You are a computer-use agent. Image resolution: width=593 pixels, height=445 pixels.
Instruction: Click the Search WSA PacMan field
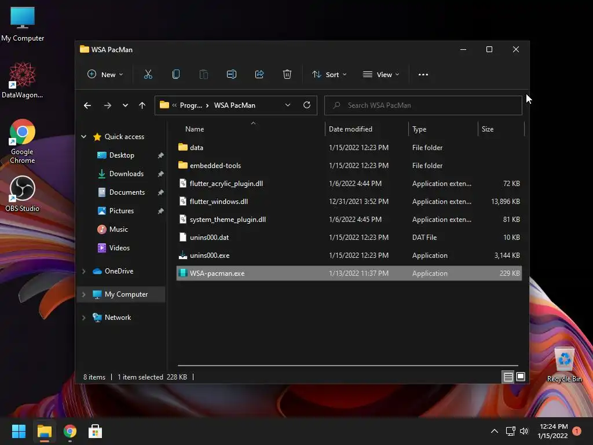[x=423, y=105]
